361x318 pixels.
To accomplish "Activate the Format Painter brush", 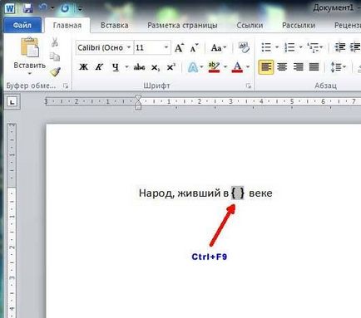I will [55, 72].
